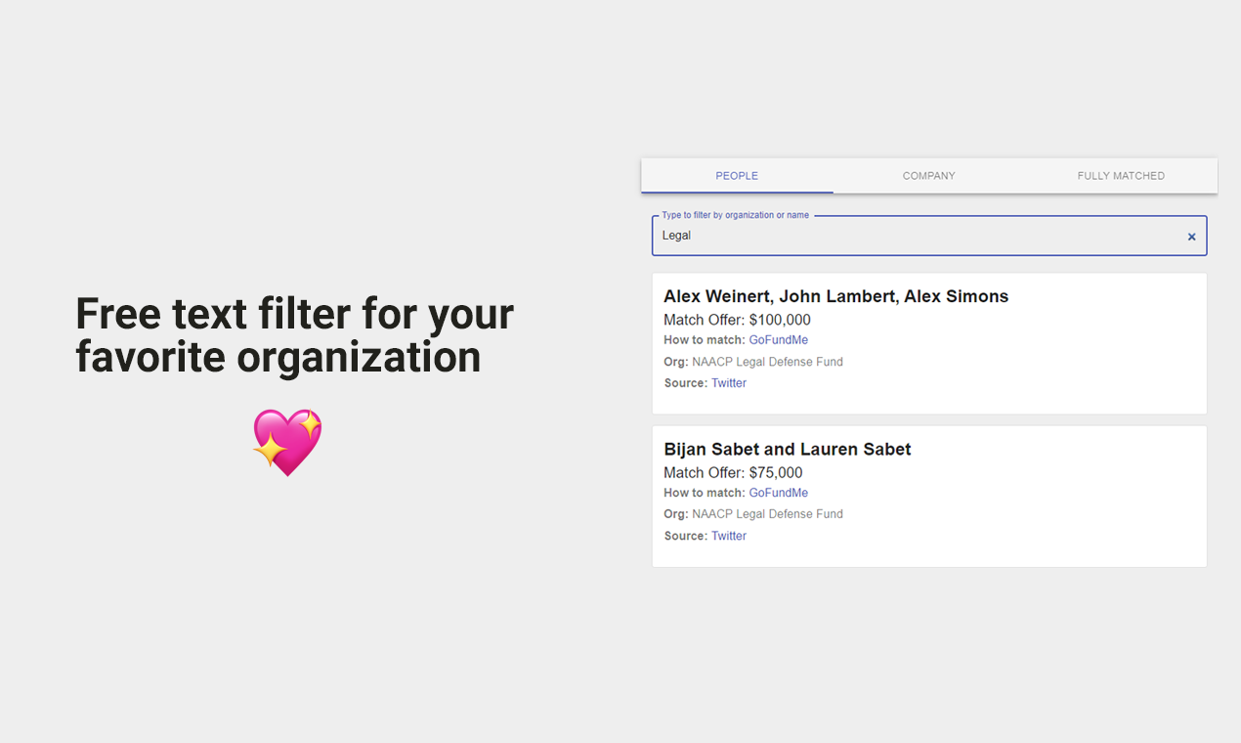Select the Bijan Sabet and Lauren Sabet card

[928, 496]
